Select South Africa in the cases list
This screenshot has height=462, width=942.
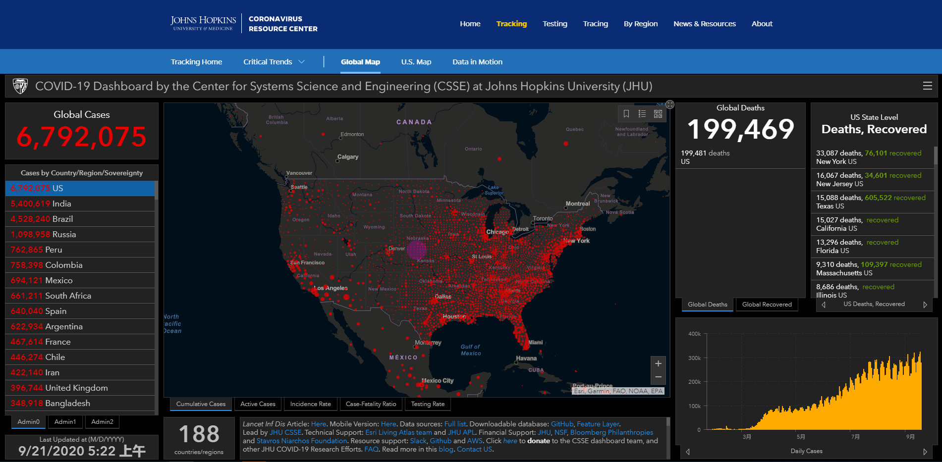(x=80, y=296)
